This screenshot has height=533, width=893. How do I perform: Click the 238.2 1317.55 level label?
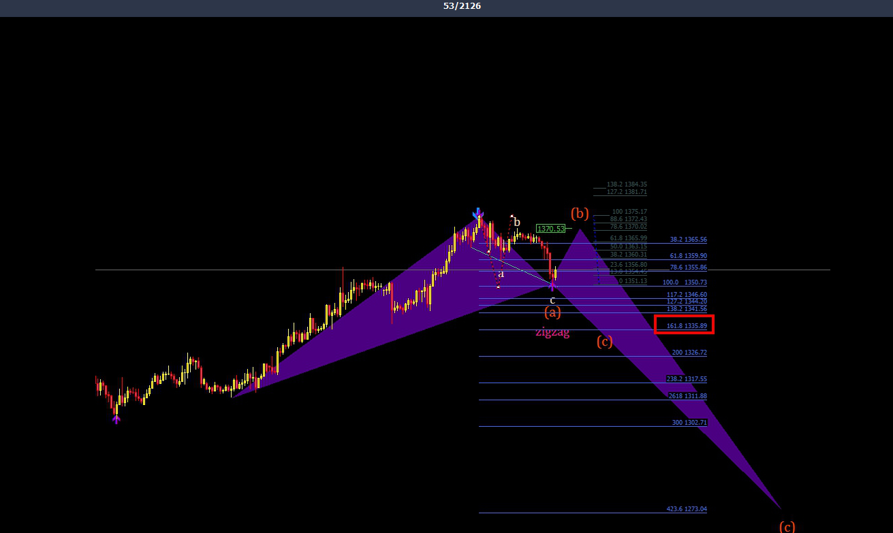tap(687, 379)
